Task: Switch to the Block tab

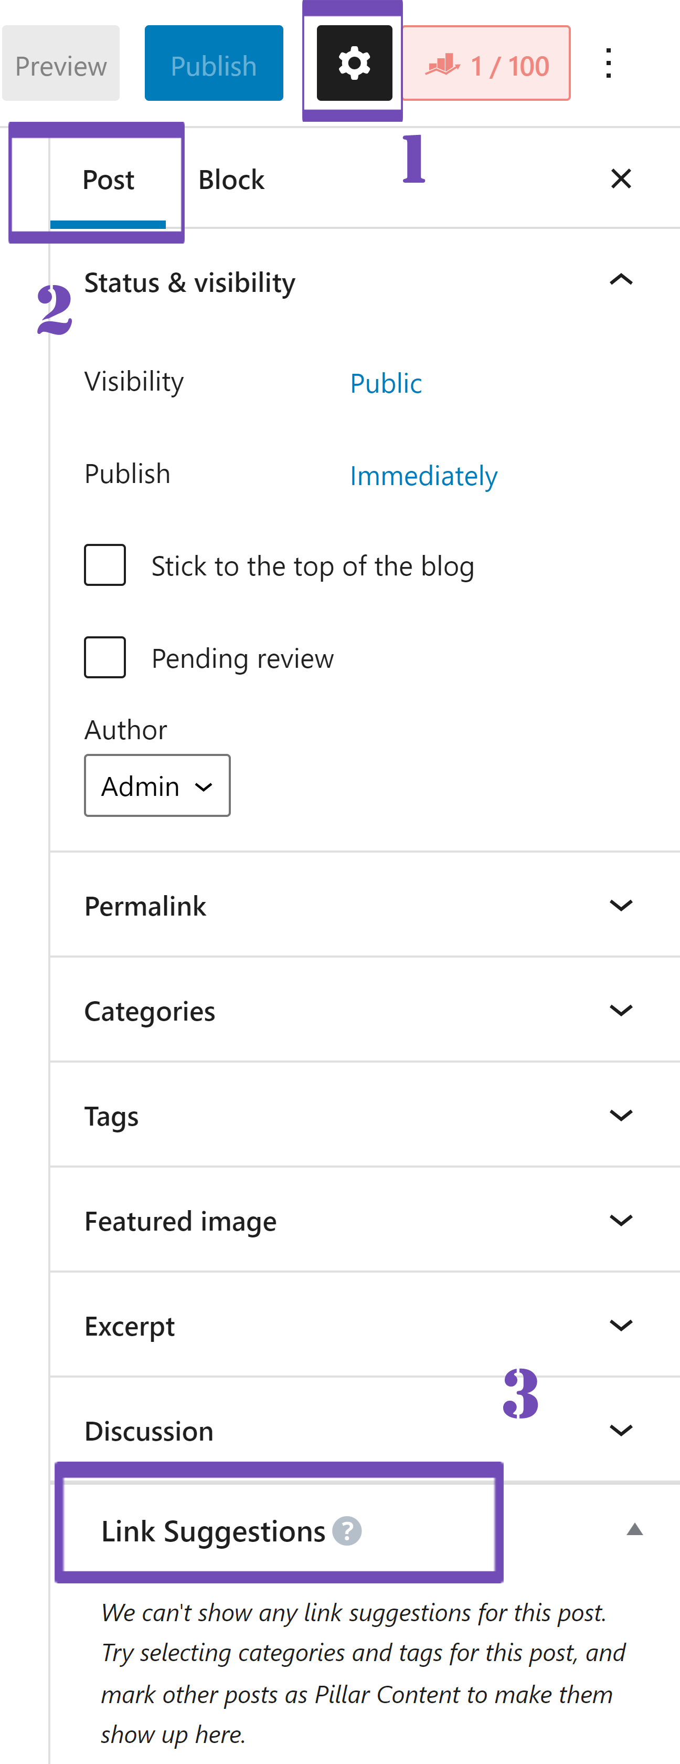Action: pyautogui.click(x=230, y=178)
